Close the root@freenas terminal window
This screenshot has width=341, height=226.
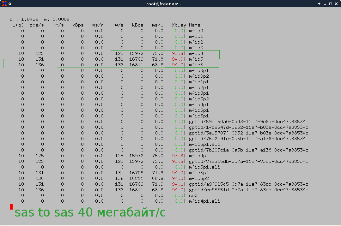click(x=336, y=4)
